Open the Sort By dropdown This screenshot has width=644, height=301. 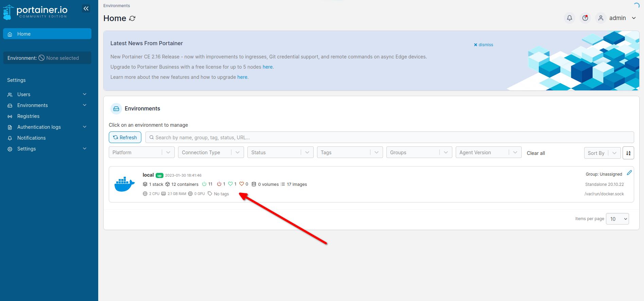603,153
